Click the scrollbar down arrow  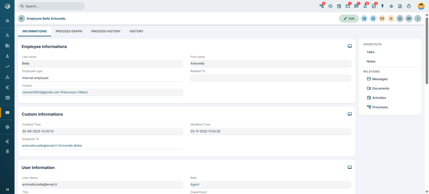(427, 192)
